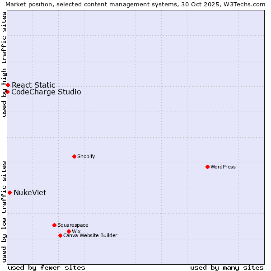271x271 pixels.
Task: Select the NukeViet red diamond marker
Action: [9, 192]
